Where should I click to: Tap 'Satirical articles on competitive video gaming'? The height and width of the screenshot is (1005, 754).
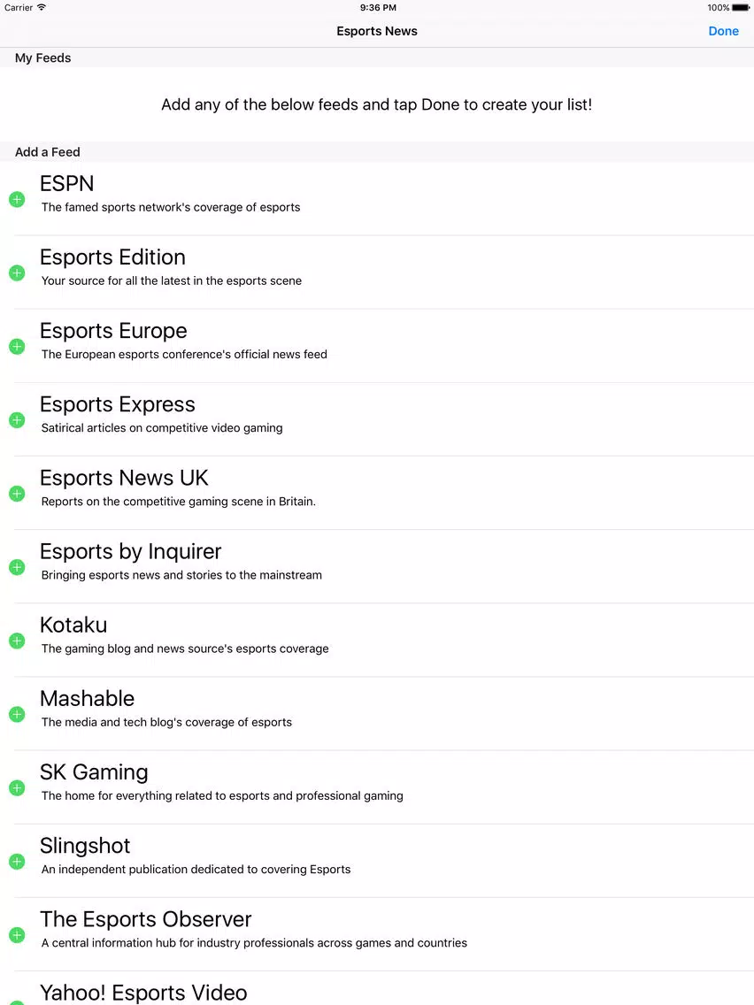162,428
